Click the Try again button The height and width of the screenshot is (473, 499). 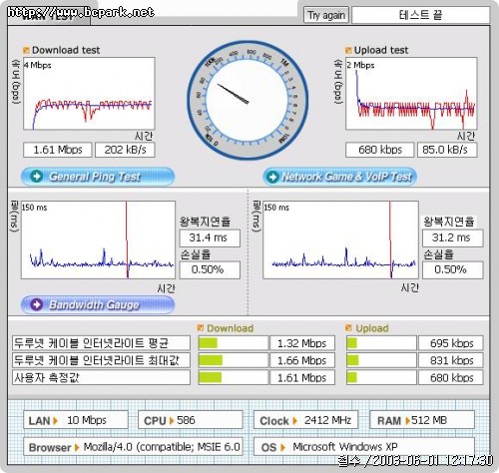(x=326, y=15)
